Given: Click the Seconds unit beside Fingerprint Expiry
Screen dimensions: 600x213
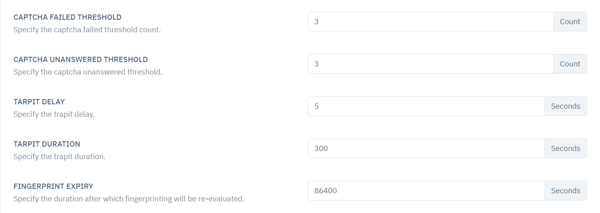Looking at the screenshot, I should point(566,191).
